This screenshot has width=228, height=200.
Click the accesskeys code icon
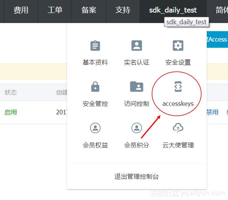pos(178,87)
